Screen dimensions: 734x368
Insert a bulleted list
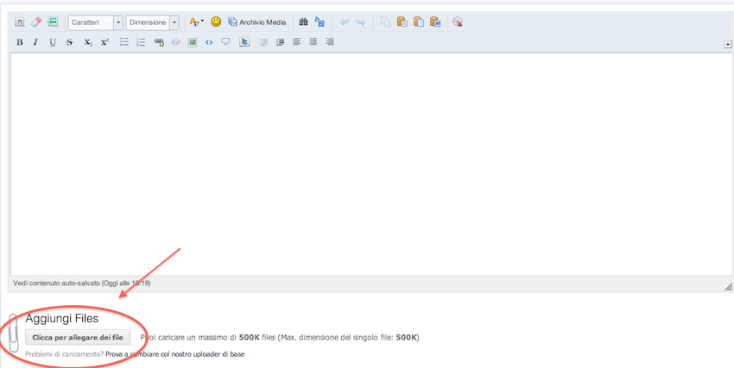[124, 42]
